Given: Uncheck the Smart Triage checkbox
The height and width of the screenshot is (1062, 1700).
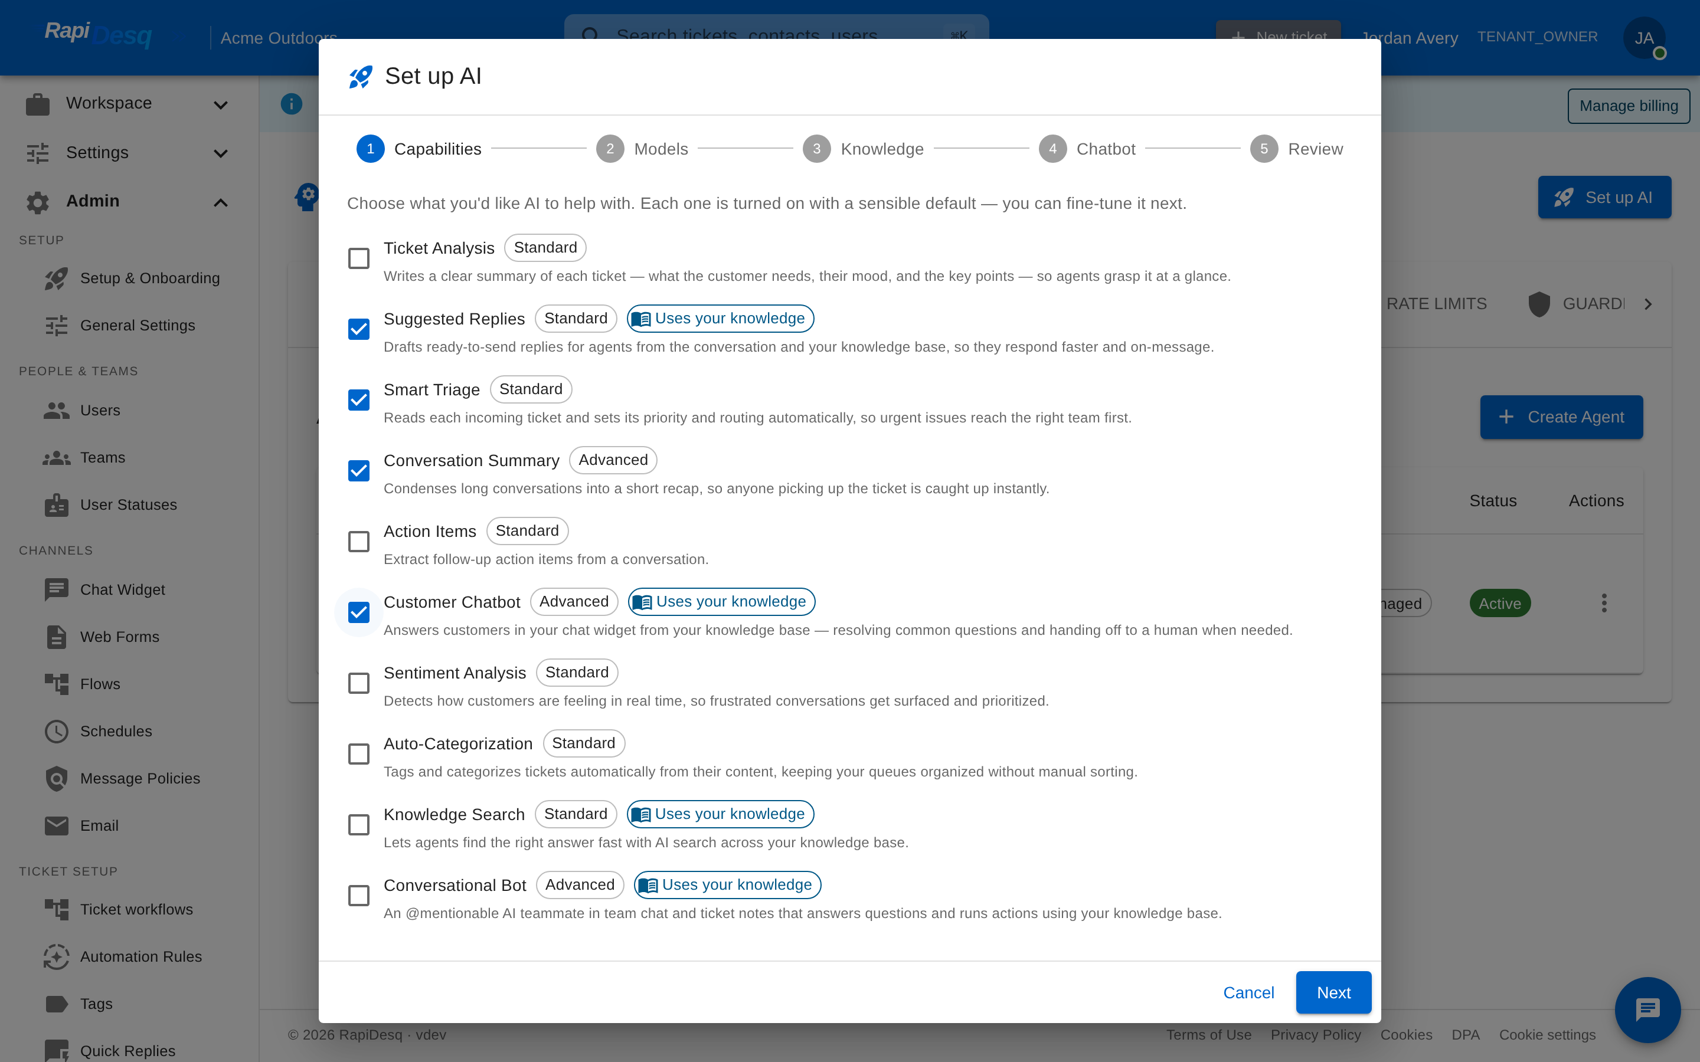Looking at the screenshot, I should [359, 401].
